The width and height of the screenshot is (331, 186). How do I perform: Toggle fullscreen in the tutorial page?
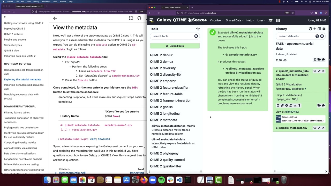[x=131, y=18]
